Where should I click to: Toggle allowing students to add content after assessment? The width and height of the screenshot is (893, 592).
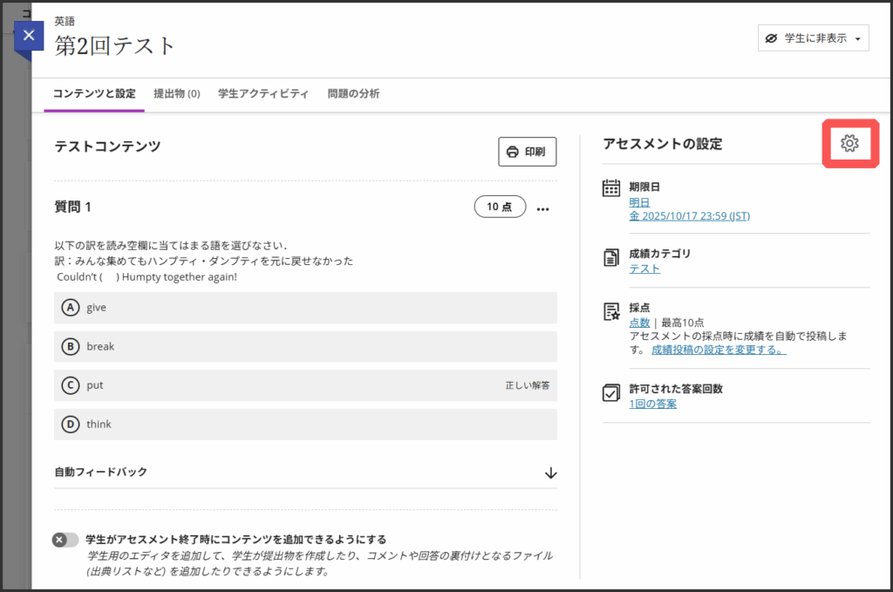tap(65, 540)
